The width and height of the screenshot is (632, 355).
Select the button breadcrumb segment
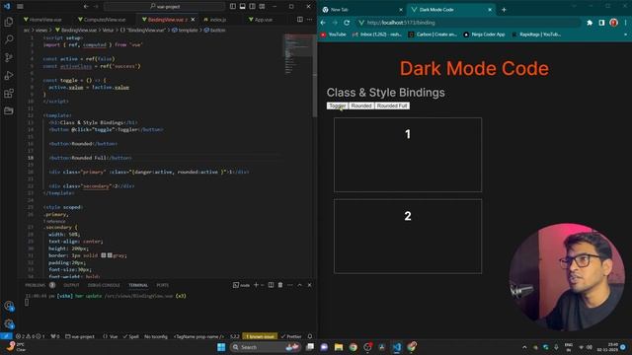(x=215, y=30)
